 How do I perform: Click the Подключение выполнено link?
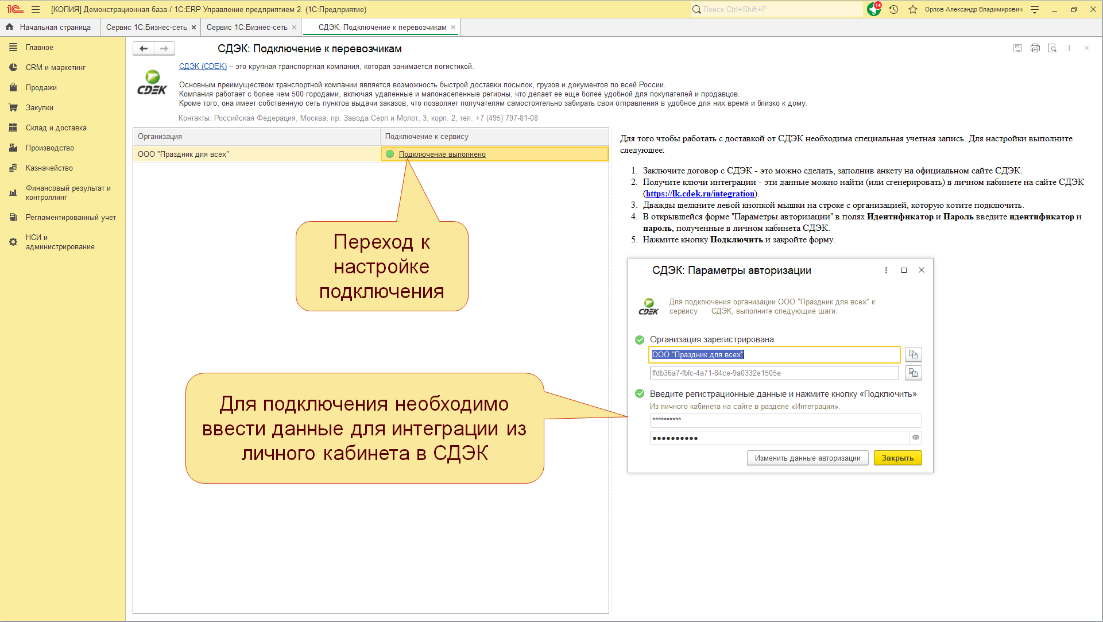[442, 154]
